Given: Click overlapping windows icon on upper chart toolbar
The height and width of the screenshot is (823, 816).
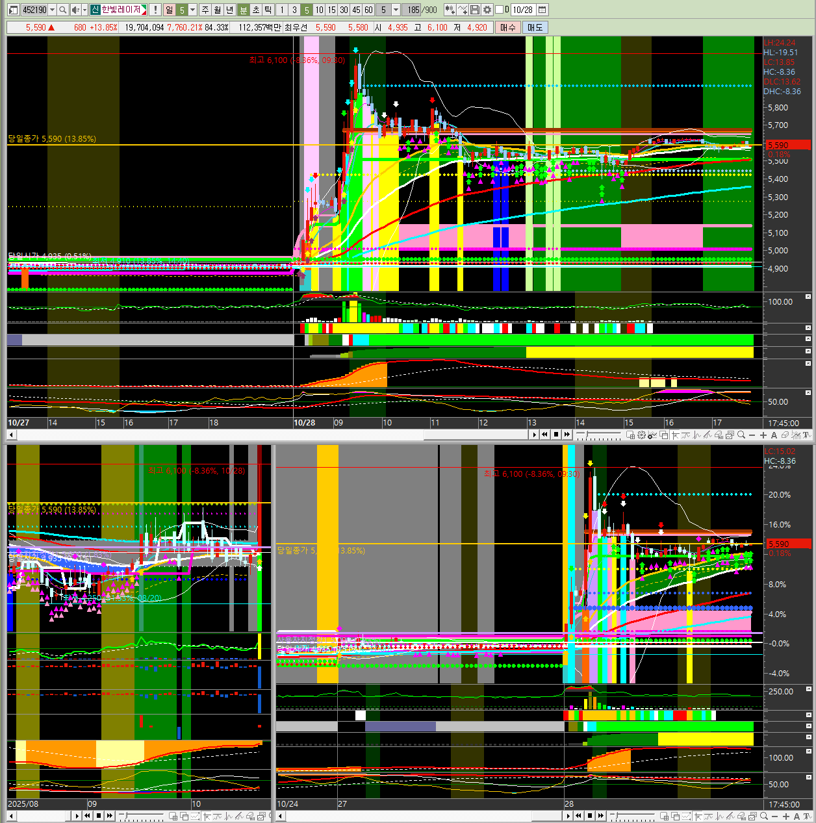Looking at the screenshot, I should (x=663, y=435).
